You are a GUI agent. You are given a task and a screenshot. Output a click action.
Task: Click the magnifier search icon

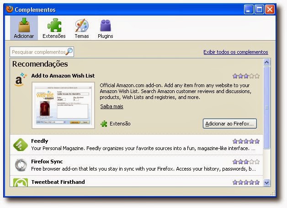69,52
